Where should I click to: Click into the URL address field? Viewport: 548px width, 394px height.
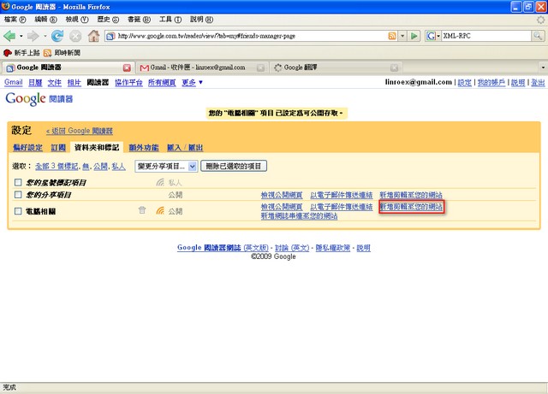(252, 36)
